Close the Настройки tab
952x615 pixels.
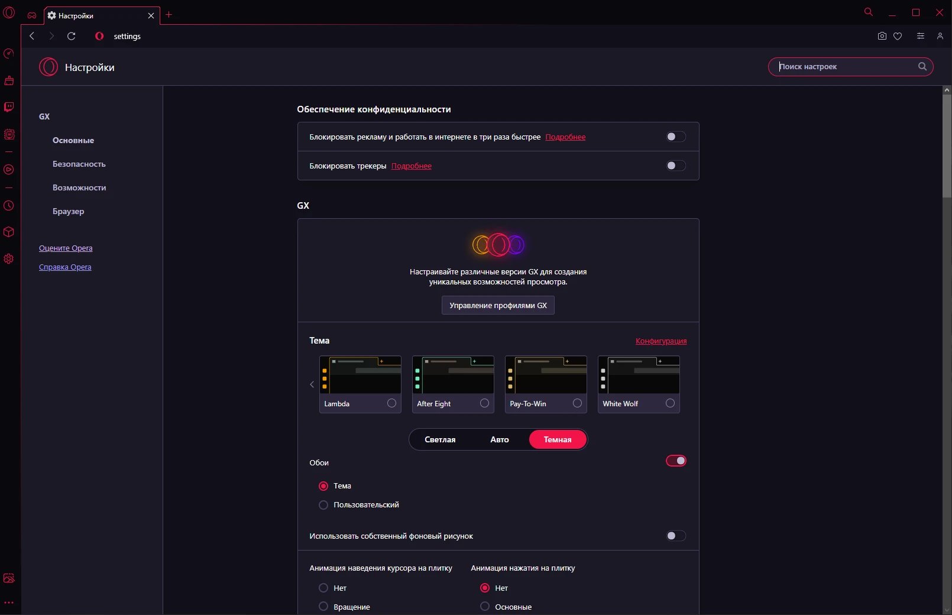[x=151, y=16]
